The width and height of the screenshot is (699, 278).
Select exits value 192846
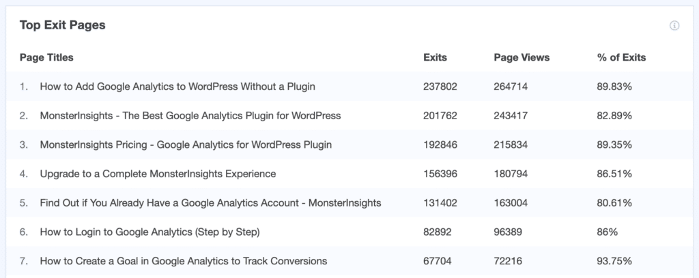pyautogui.click(x=440, y=144)
